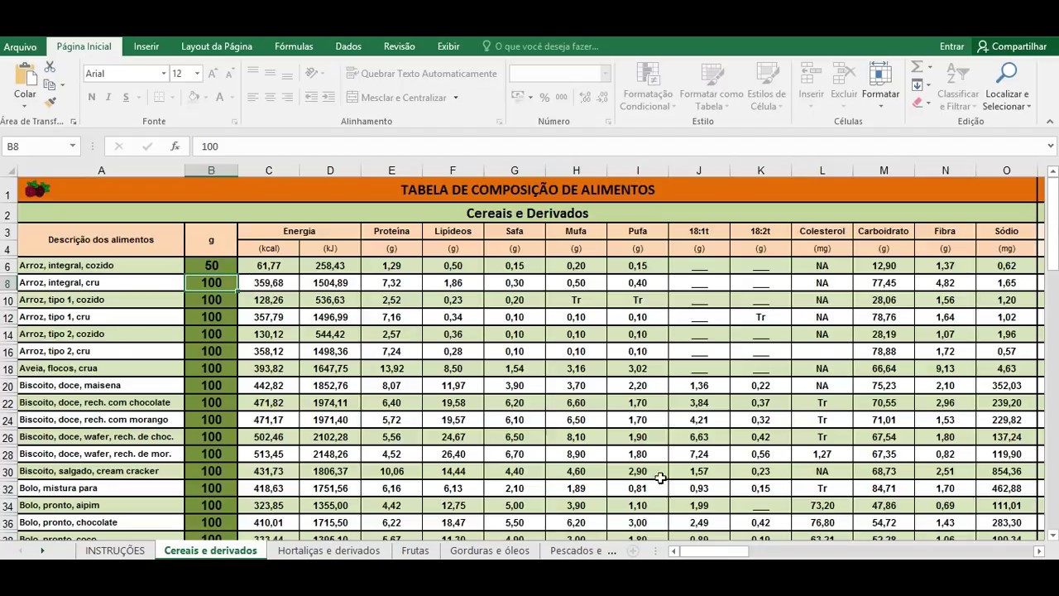Switch to the Fórmulas tab

tap(294, 46)
